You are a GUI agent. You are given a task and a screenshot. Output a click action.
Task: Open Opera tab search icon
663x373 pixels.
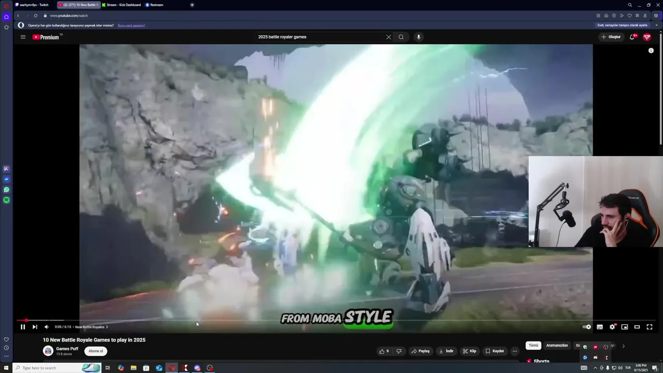630,5
